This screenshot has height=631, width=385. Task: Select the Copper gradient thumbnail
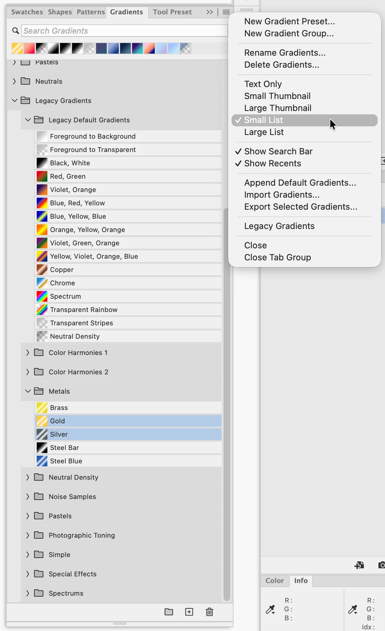[42, 269]
